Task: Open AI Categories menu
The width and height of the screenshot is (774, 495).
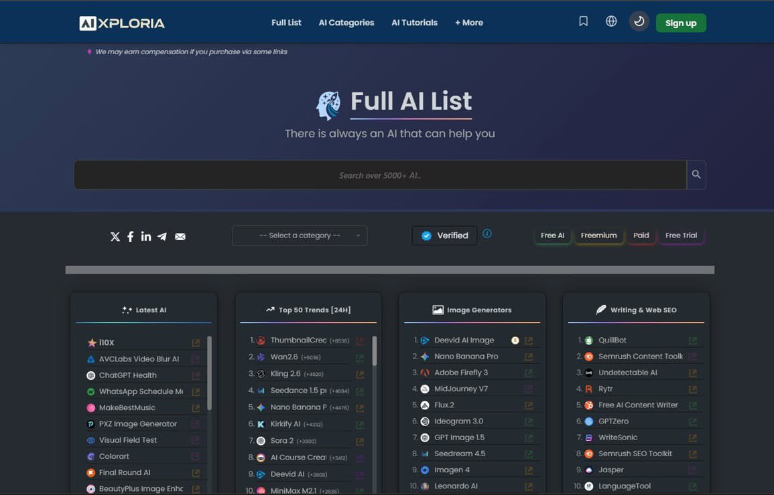Action: coord(346,23)
